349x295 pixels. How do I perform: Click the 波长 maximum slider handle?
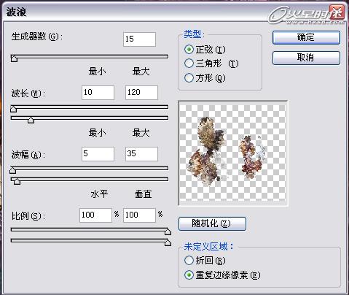31,120
